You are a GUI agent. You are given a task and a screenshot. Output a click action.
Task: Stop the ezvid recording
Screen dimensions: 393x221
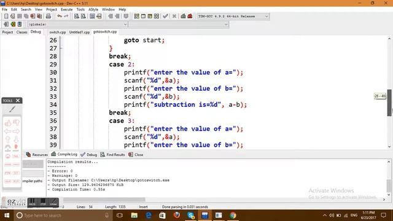click(43, 202)
